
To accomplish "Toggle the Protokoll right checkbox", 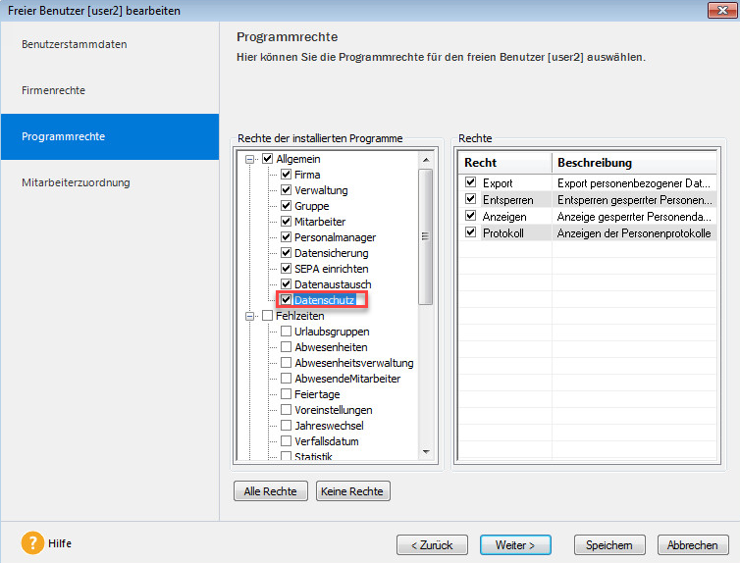I will [471, 232].
